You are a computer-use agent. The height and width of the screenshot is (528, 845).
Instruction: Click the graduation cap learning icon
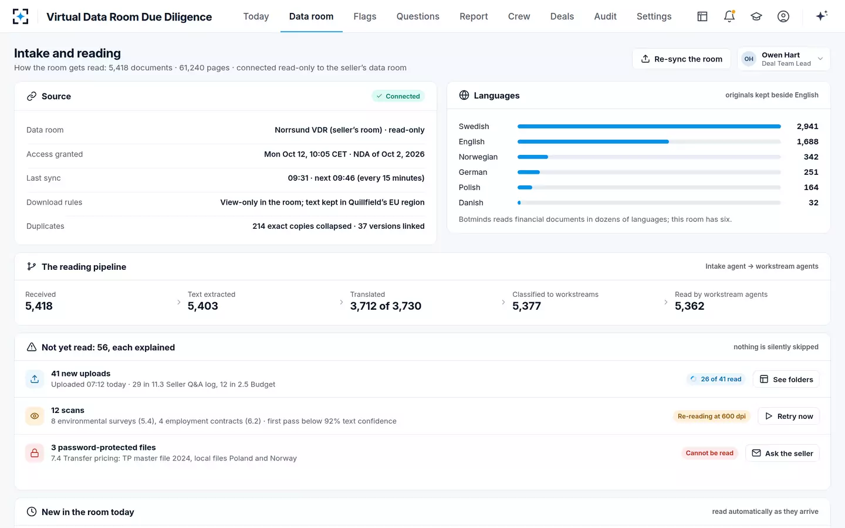coord(756,16)
